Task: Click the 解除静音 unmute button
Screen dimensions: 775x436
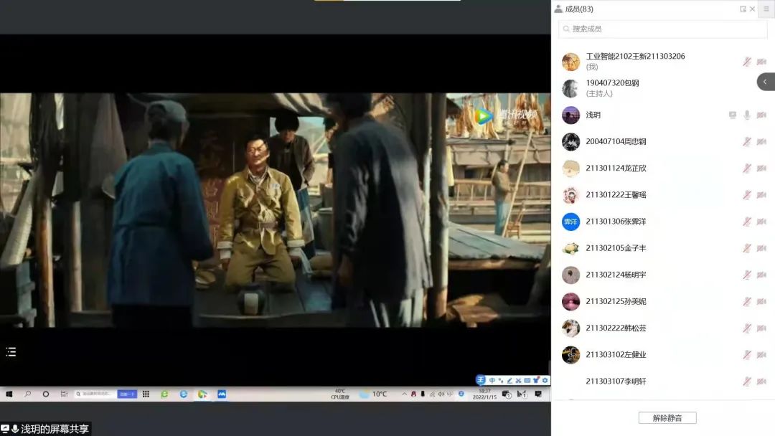Action: pos(667,418)
